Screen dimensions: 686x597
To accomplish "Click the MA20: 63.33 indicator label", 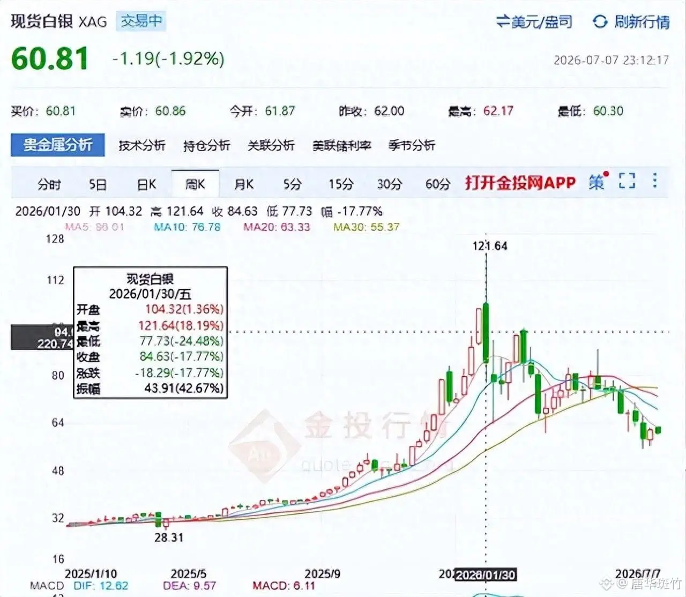I will click(277, 227).
